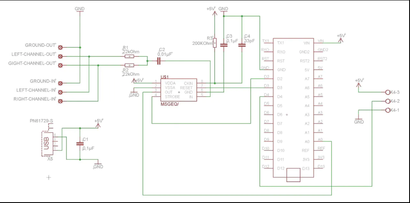This screenshot has height=203, width=410.
Task: Click the 33pF value text
Action: 249,41
